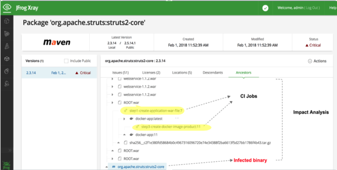
Task: Open the house-shaped Home icon in sidebar
Action: [7, 21]
